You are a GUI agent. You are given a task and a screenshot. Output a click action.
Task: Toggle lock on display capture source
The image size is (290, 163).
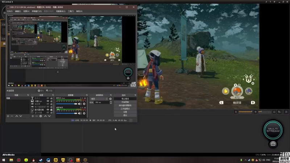pyautogui.click(x=51, y=110)
